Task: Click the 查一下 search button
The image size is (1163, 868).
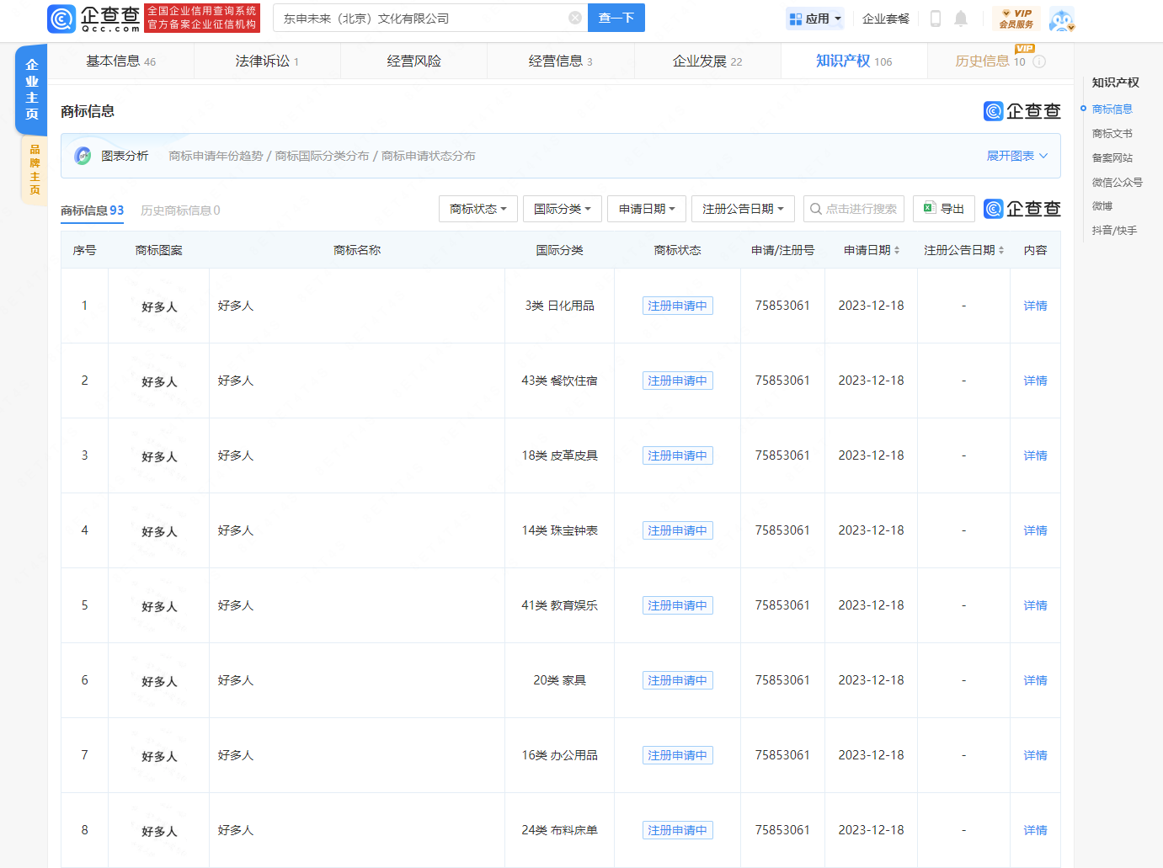Action: pos(616,18)
